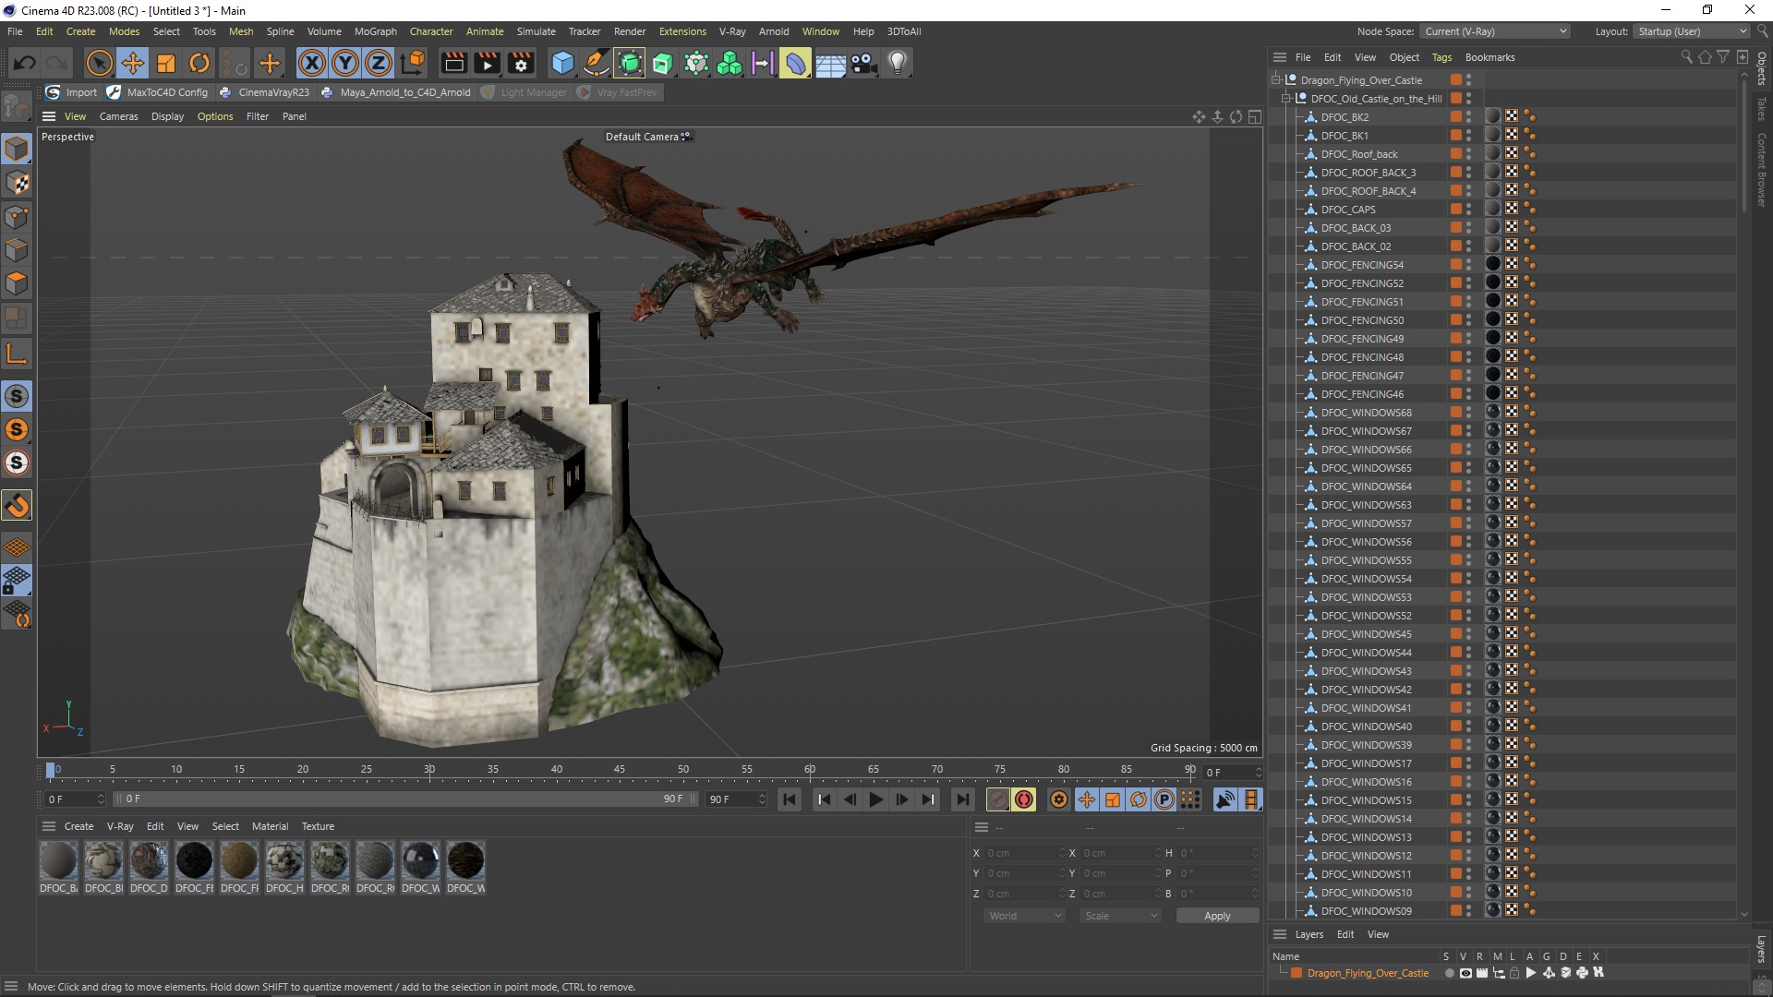1773x997 pixels.
Task: Click the Apply button in coordinates panel
Action: point(1217,916)
